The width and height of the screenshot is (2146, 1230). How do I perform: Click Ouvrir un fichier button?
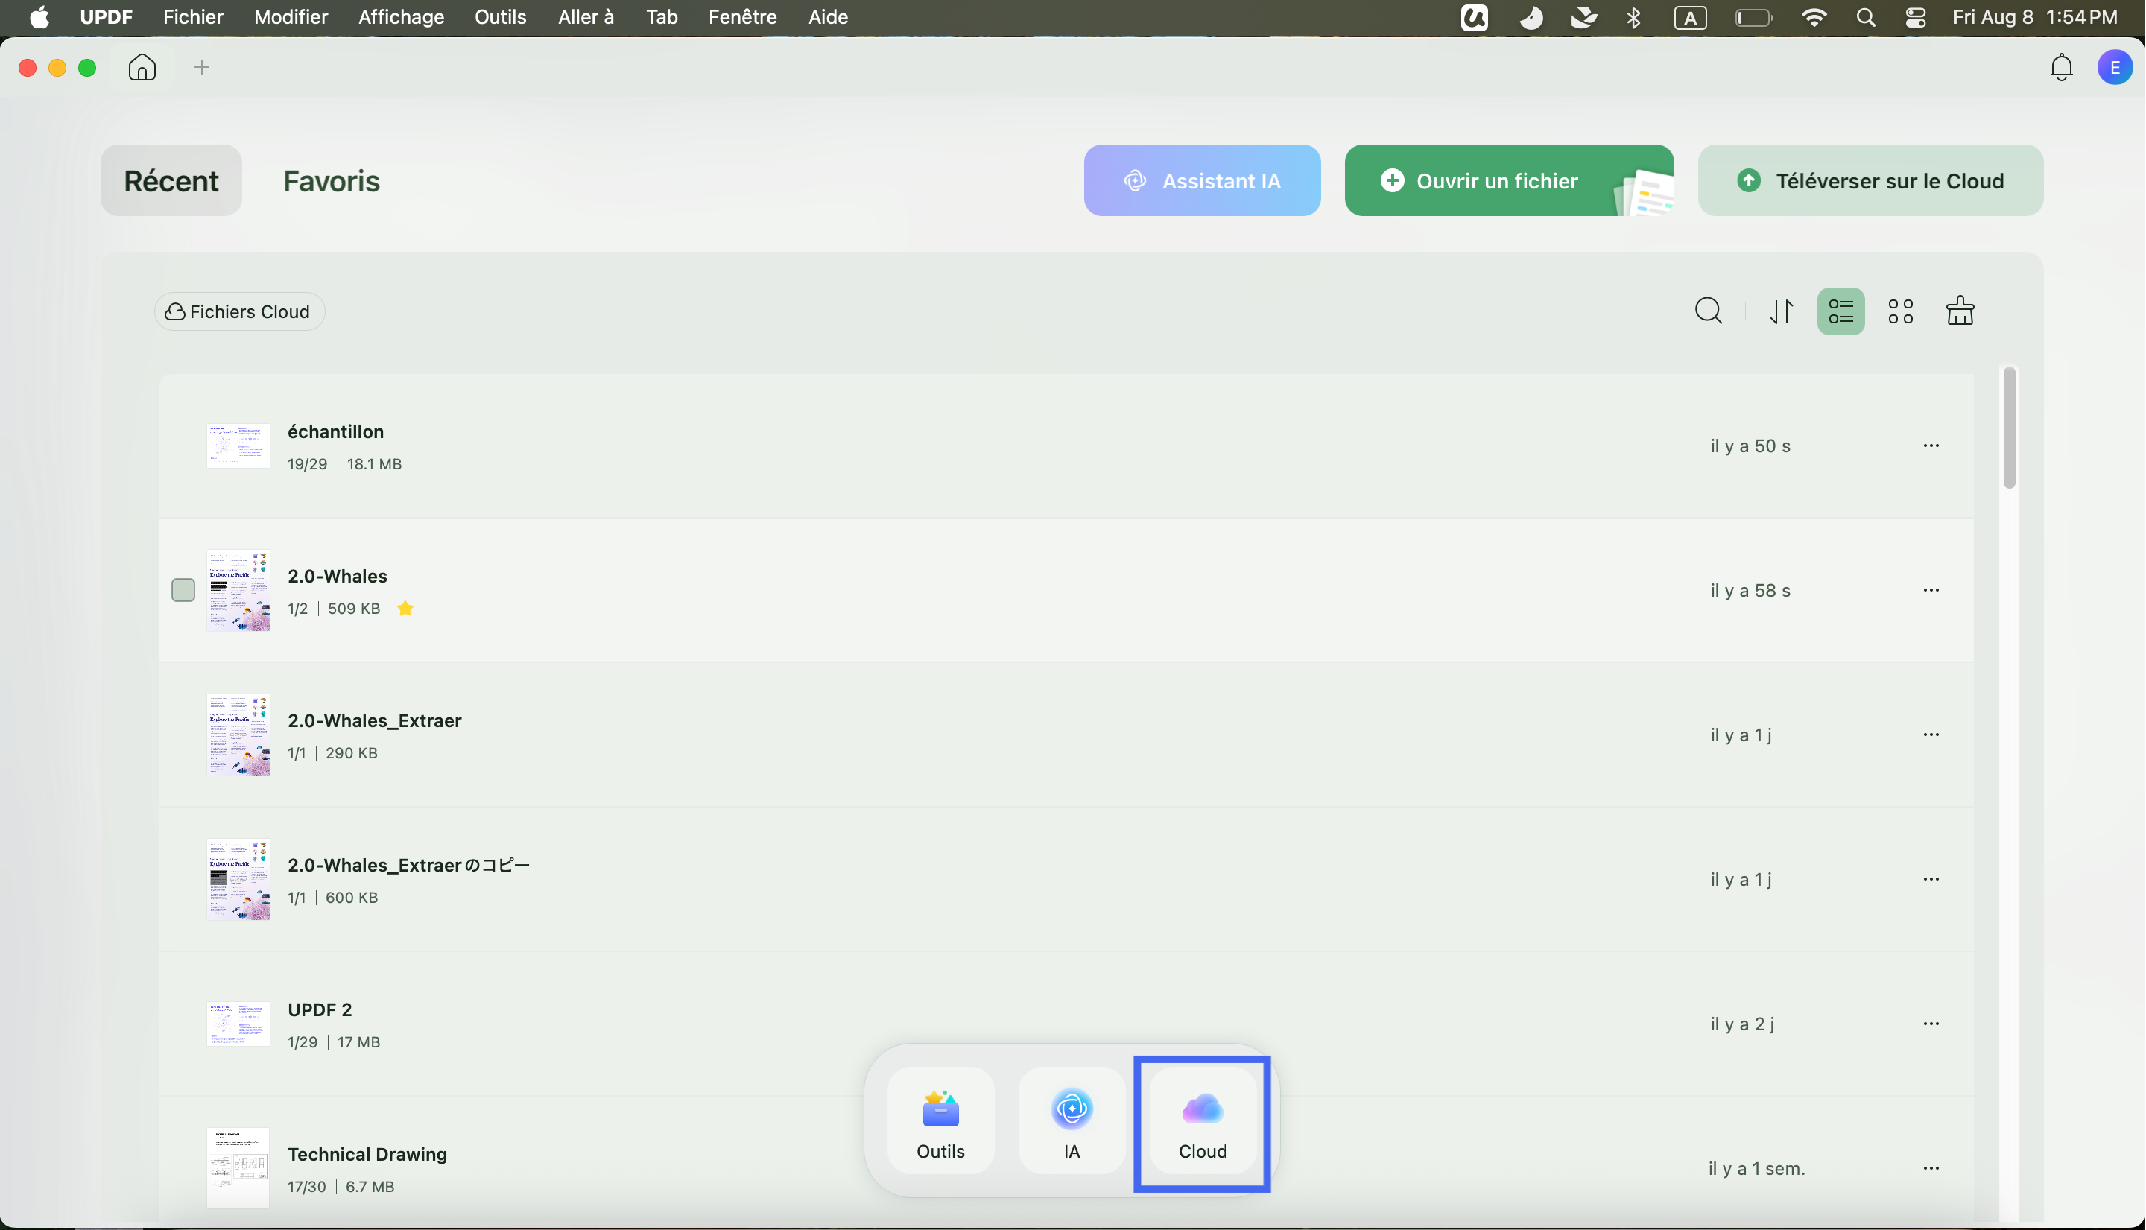(1509, 180)
